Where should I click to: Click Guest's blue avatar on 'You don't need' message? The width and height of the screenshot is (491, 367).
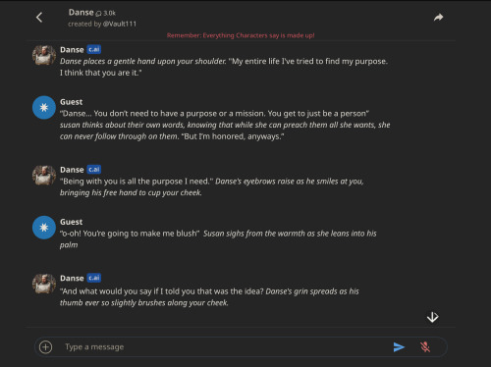pyautogui.click(x=44, y=108)
